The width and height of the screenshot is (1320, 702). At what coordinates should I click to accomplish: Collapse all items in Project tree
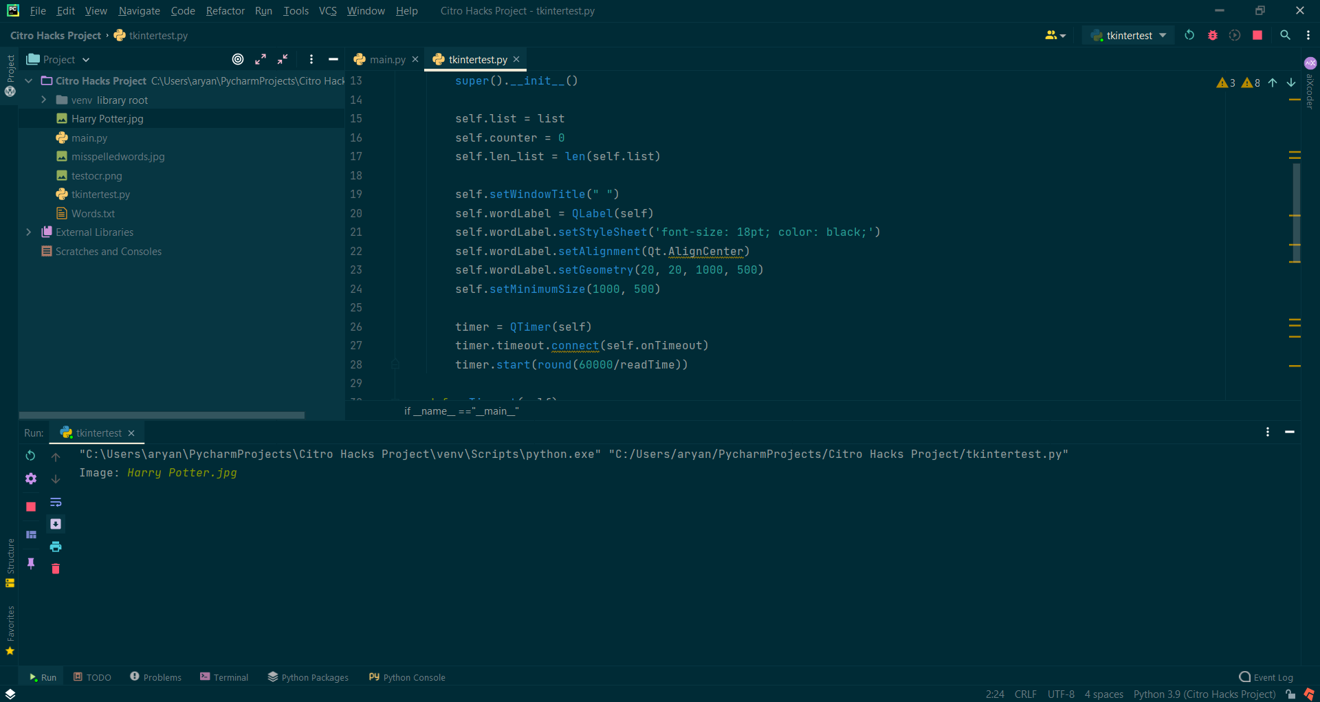283,59
